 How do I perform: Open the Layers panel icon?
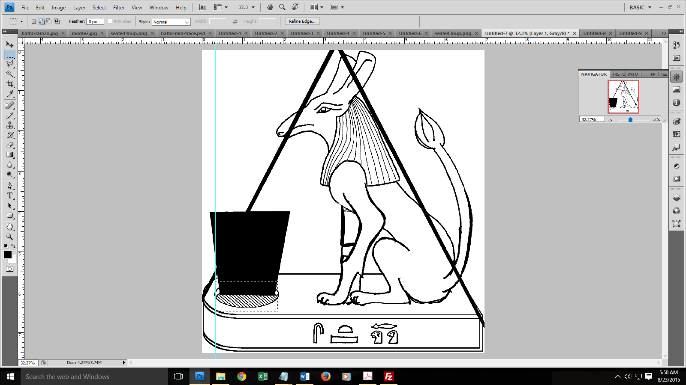pos(677,198)
